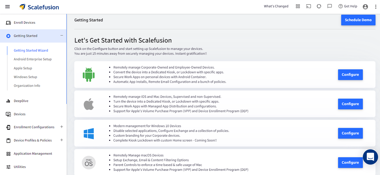The width and height of the screenshot is (380, 175).
Task: Open the Apple Setup page
Action: point(23,68)
